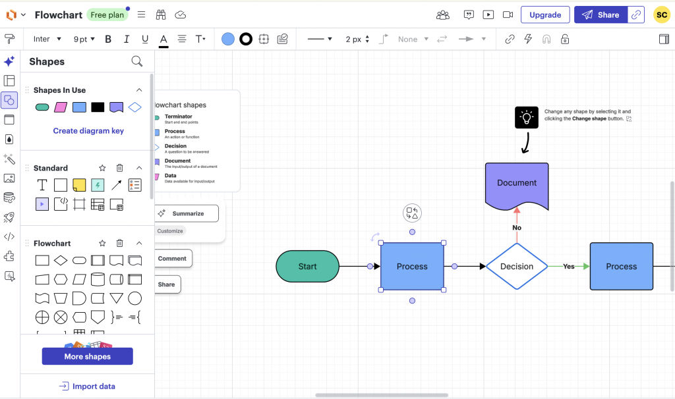
Task: Toggle bold text formatting
Action: click(x=108, y=39)
